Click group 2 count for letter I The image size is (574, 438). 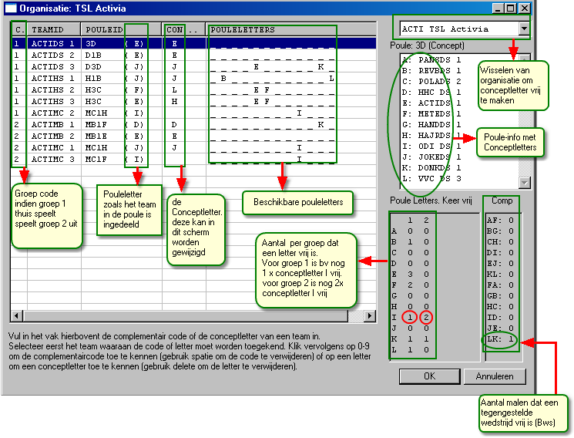click(x=426, y=318)
